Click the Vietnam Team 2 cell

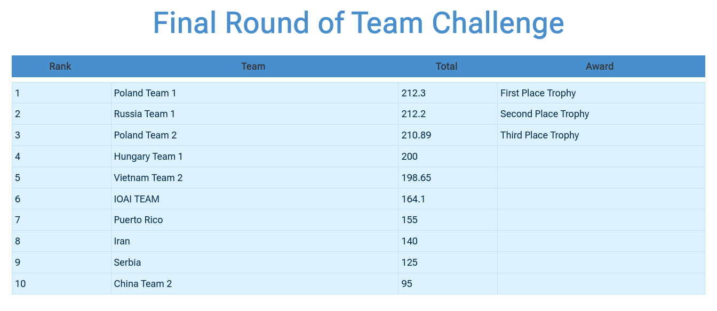click(x=148, y=178)
